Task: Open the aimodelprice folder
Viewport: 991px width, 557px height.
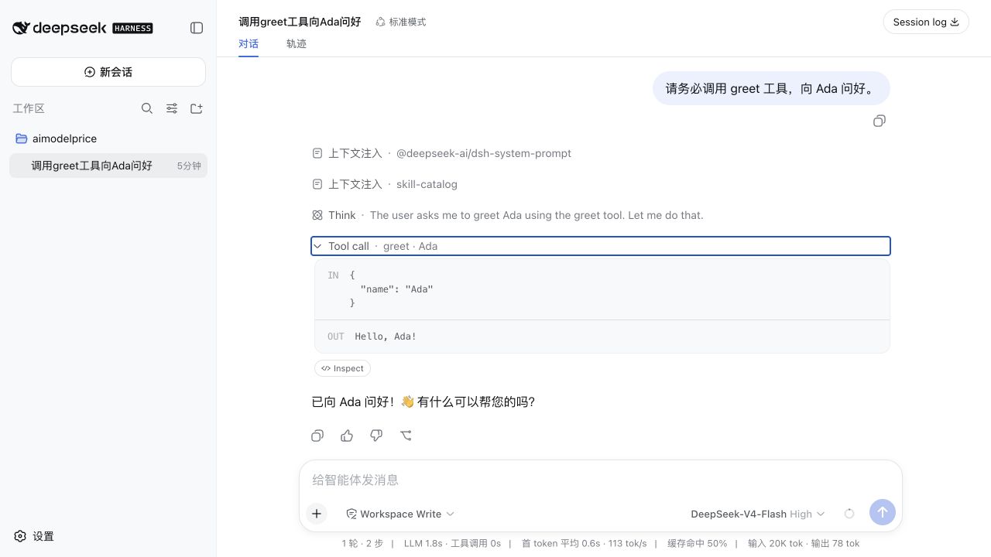Action: click(108, 138)
